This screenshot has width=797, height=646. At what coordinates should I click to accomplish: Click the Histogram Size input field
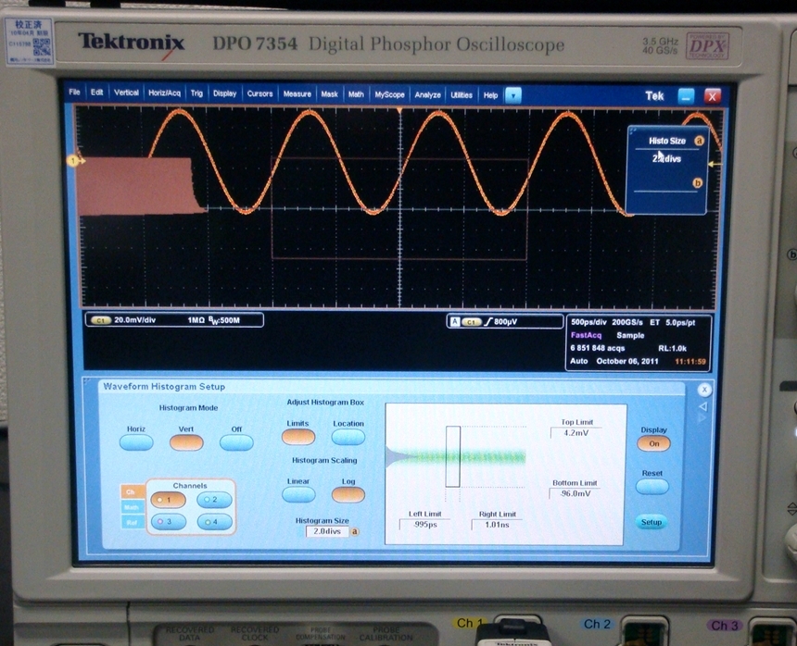(x=327, y=531)
